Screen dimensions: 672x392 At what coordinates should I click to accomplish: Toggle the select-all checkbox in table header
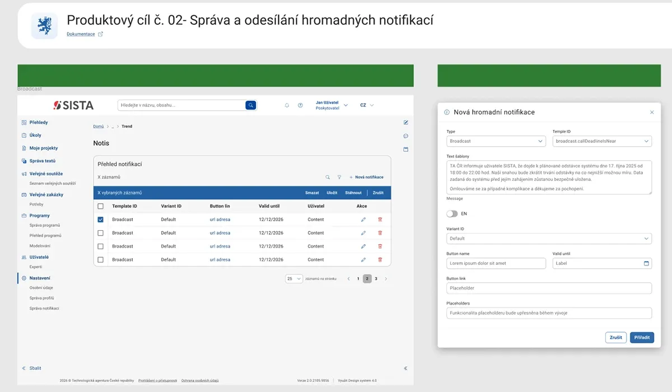coord(101,206)
